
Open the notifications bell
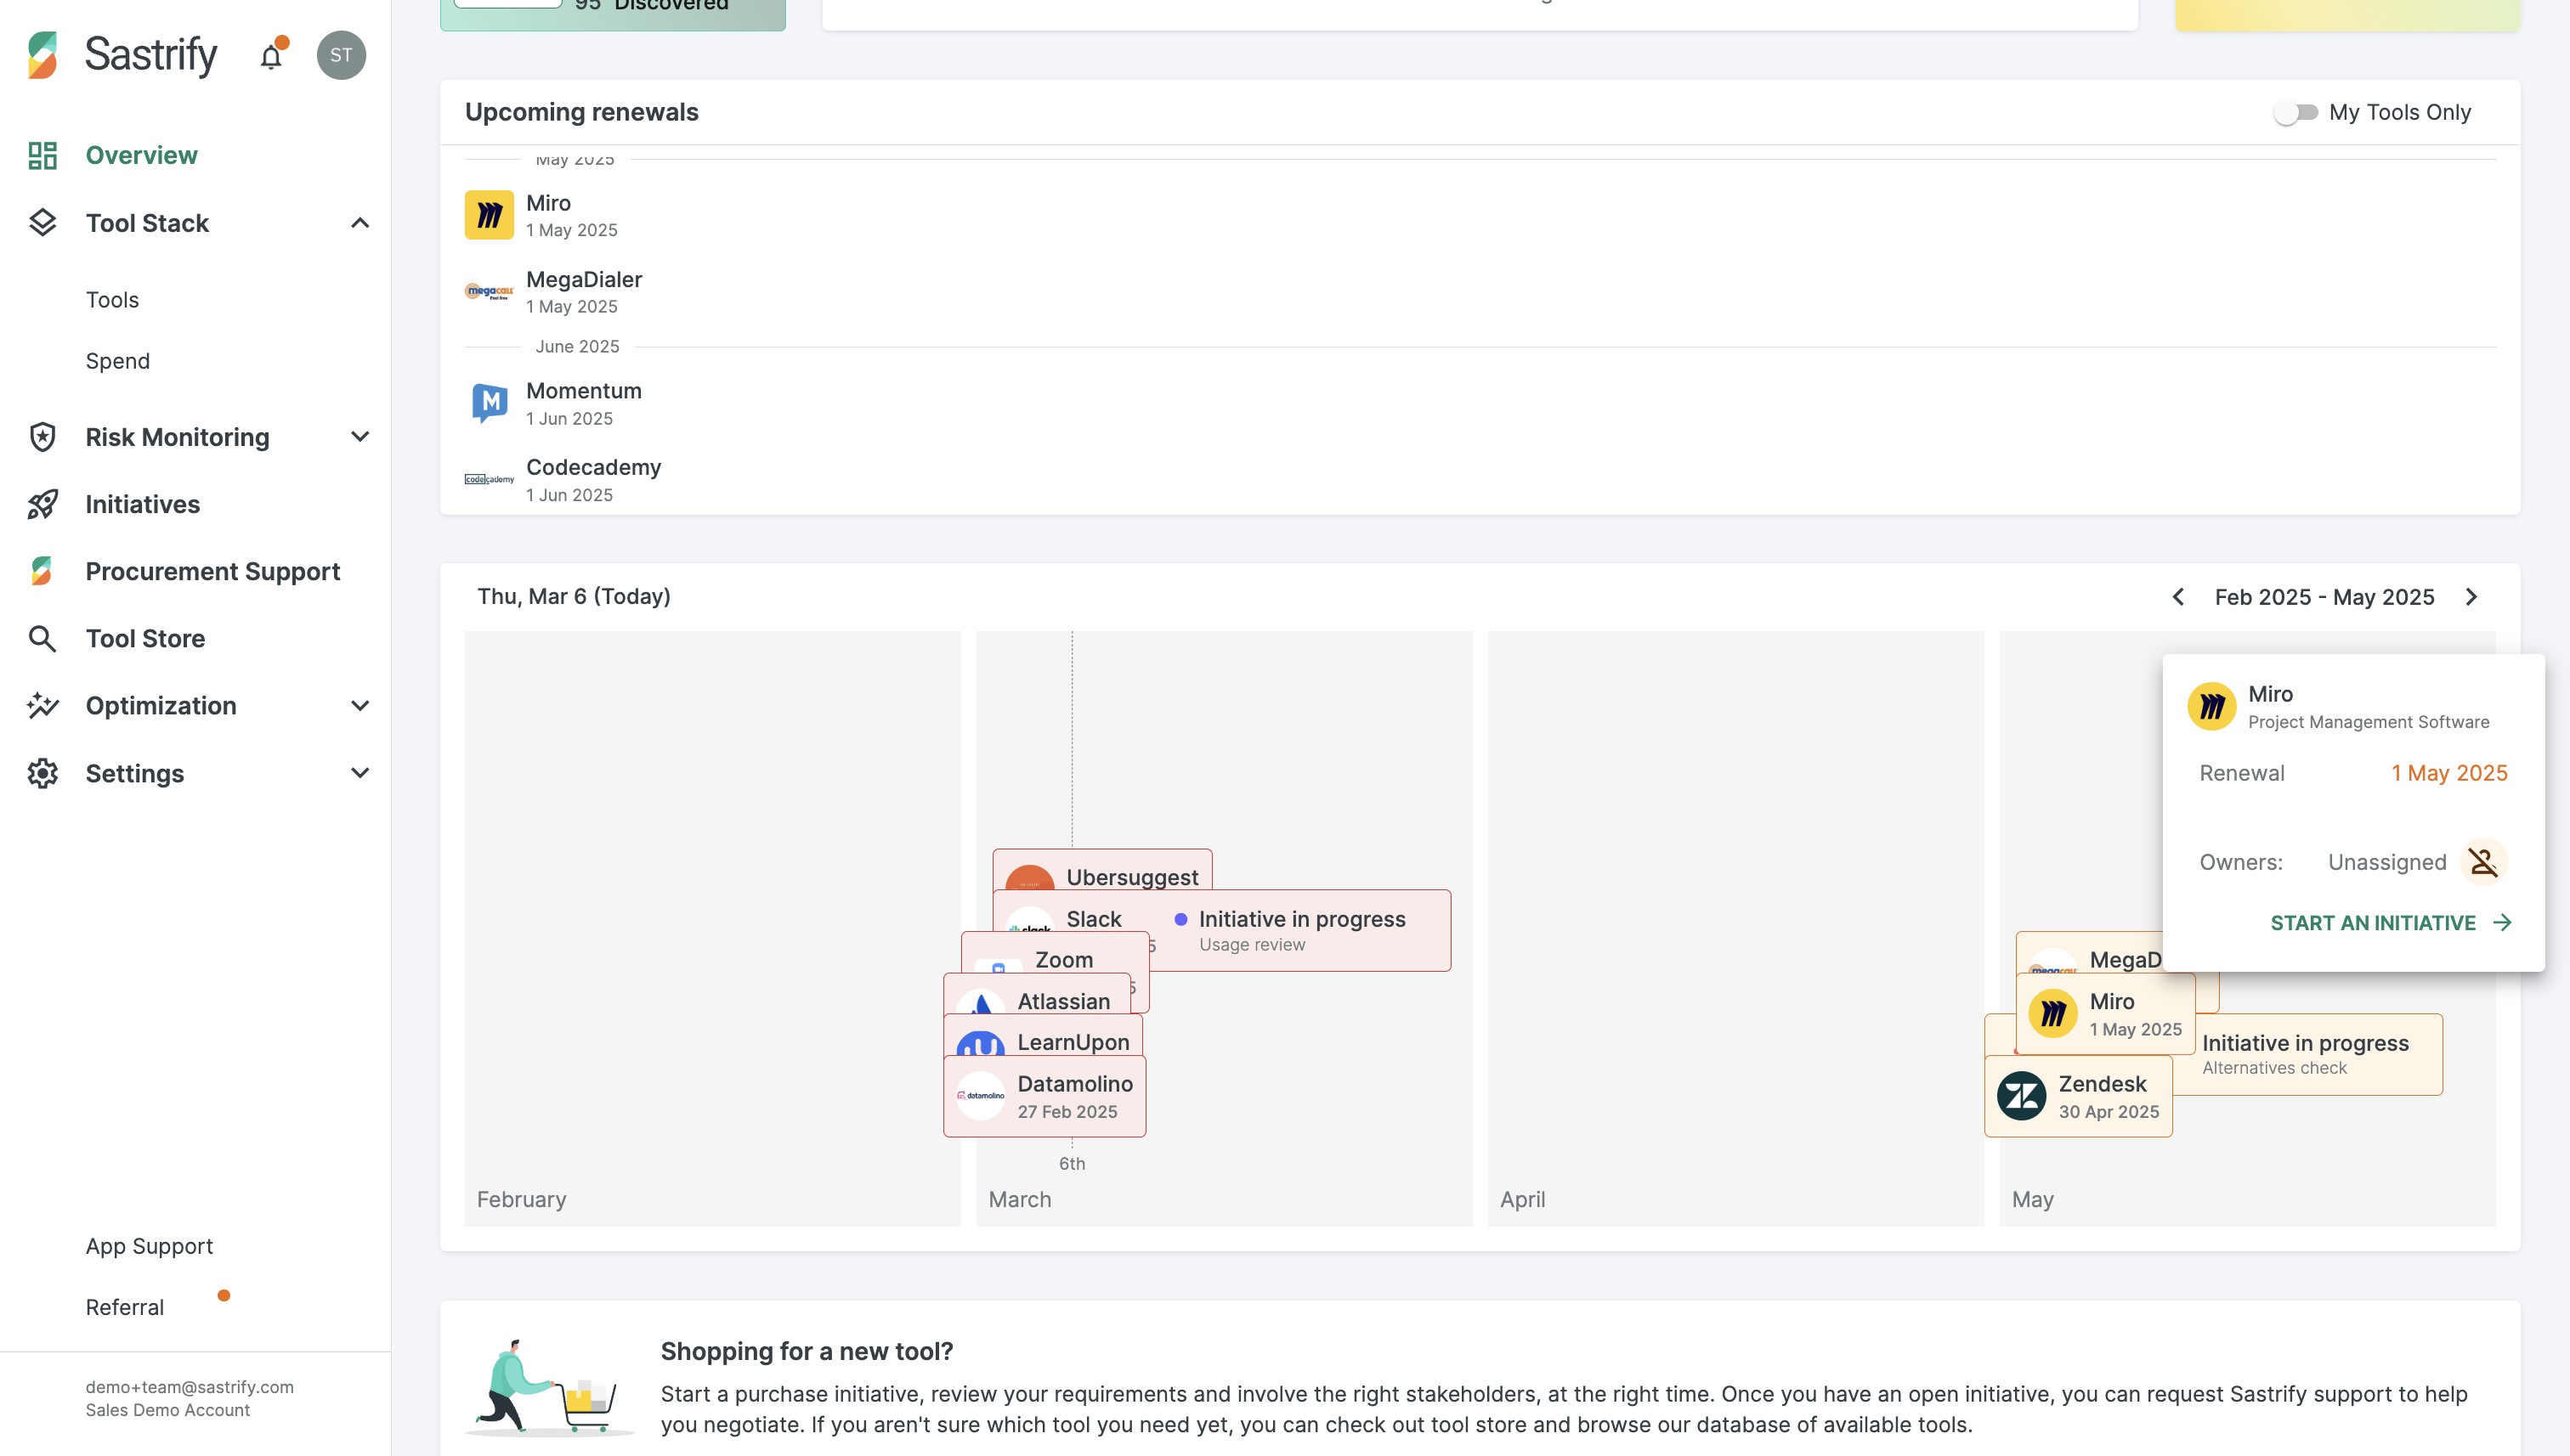[x=271, y=56]
